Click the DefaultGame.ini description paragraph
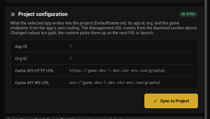210x119 pixels. pos(104,28)
